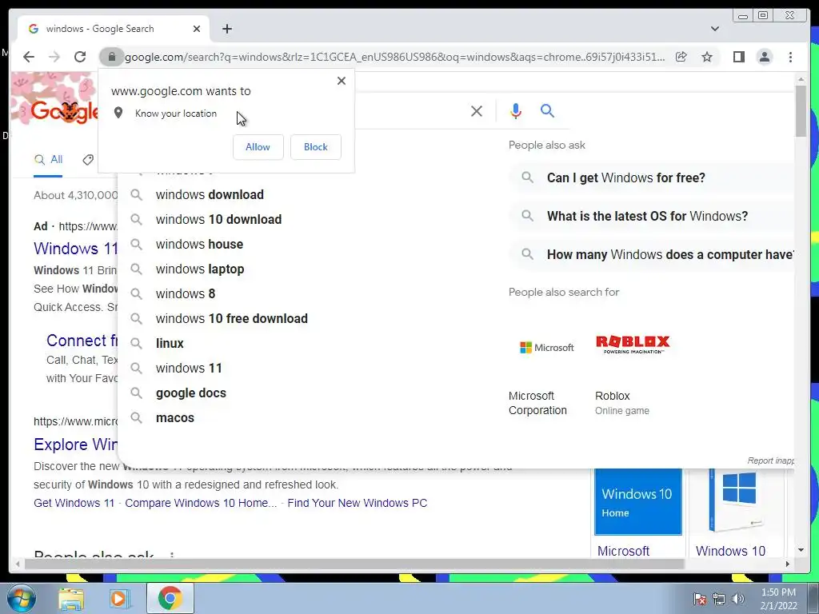
Task: Allow Google to know your location
Action: click(258, 147)
